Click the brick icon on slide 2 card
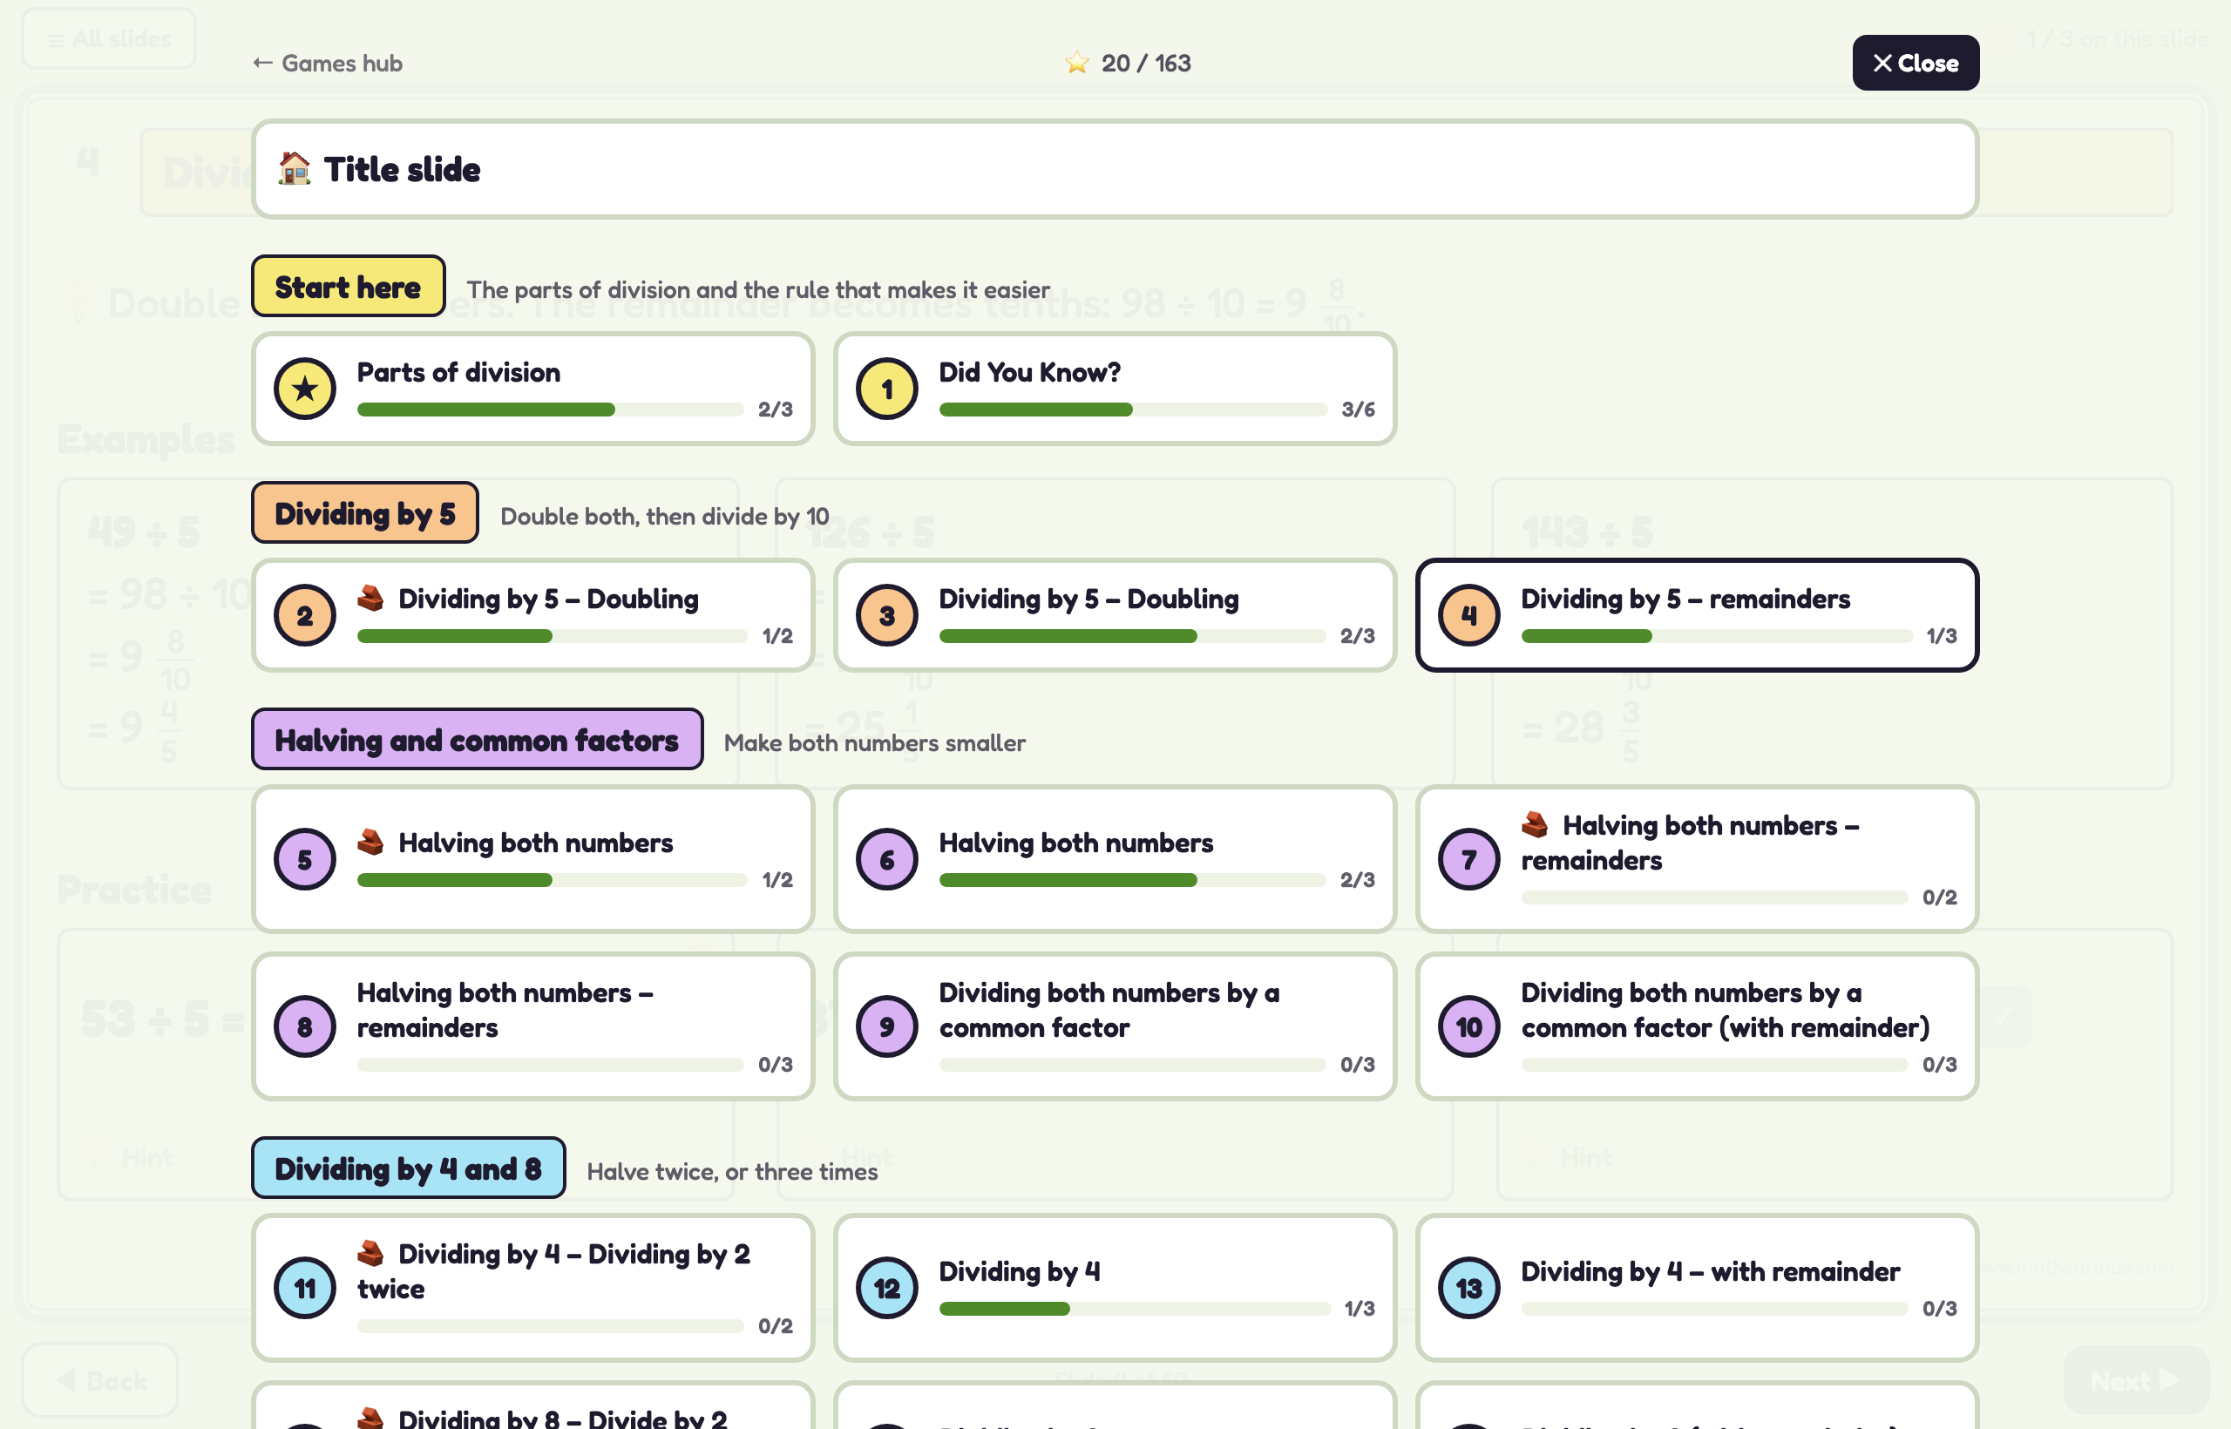Image resolution: width=2231 pixels, height=1429 pixels. click(x=370, y=599)
